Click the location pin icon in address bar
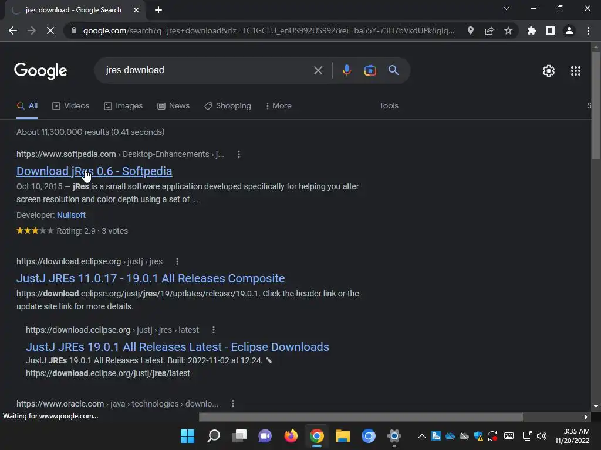Image resolution: width=601 pixels, height=450 pixels. click(x=471, y=30)
